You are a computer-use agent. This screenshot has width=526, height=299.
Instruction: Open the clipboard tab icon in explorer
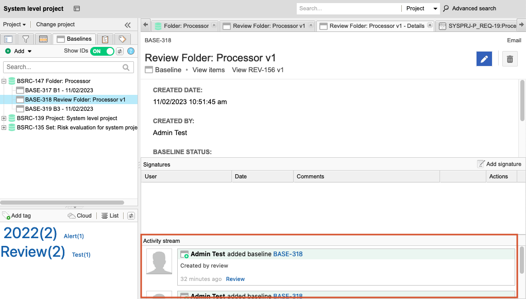pos(105,39)
